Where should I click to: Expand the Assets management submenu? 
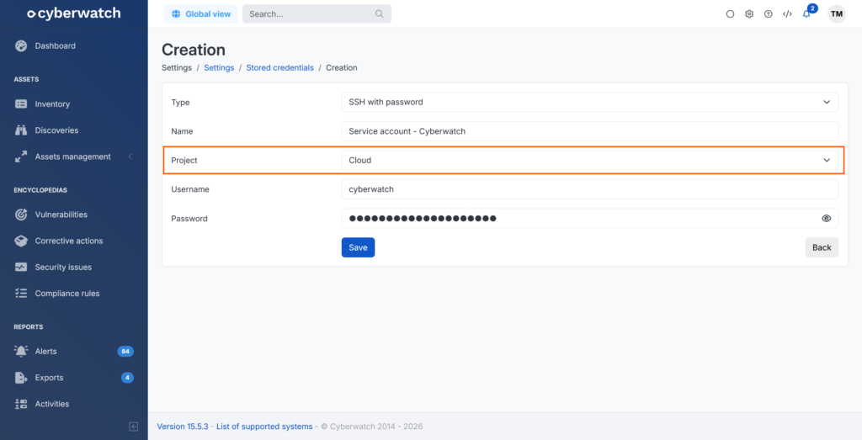pos(73,156)
